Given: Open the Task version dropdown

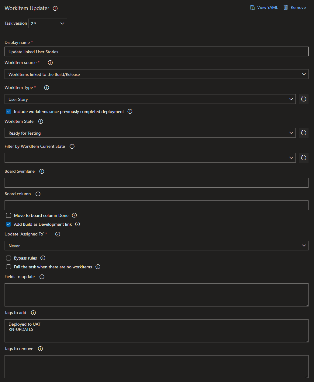Looking at the screenshot, I should [48, 23].
